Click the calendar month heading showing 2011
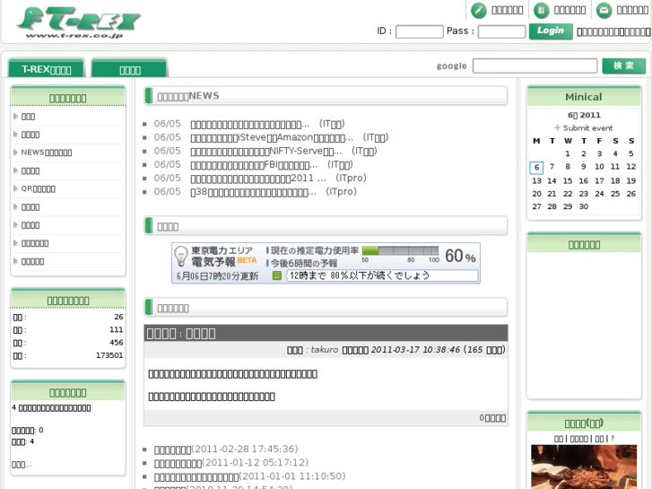The height and width of the screenshot is (489, 652). [x=584, y=115]
